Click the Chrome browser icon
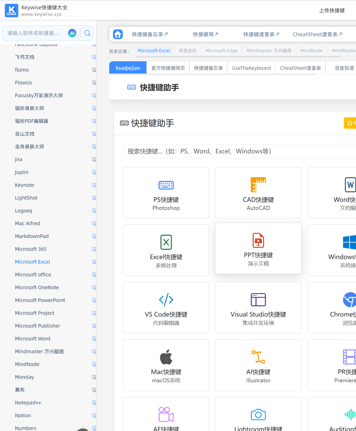 click(x=349, y=299)
